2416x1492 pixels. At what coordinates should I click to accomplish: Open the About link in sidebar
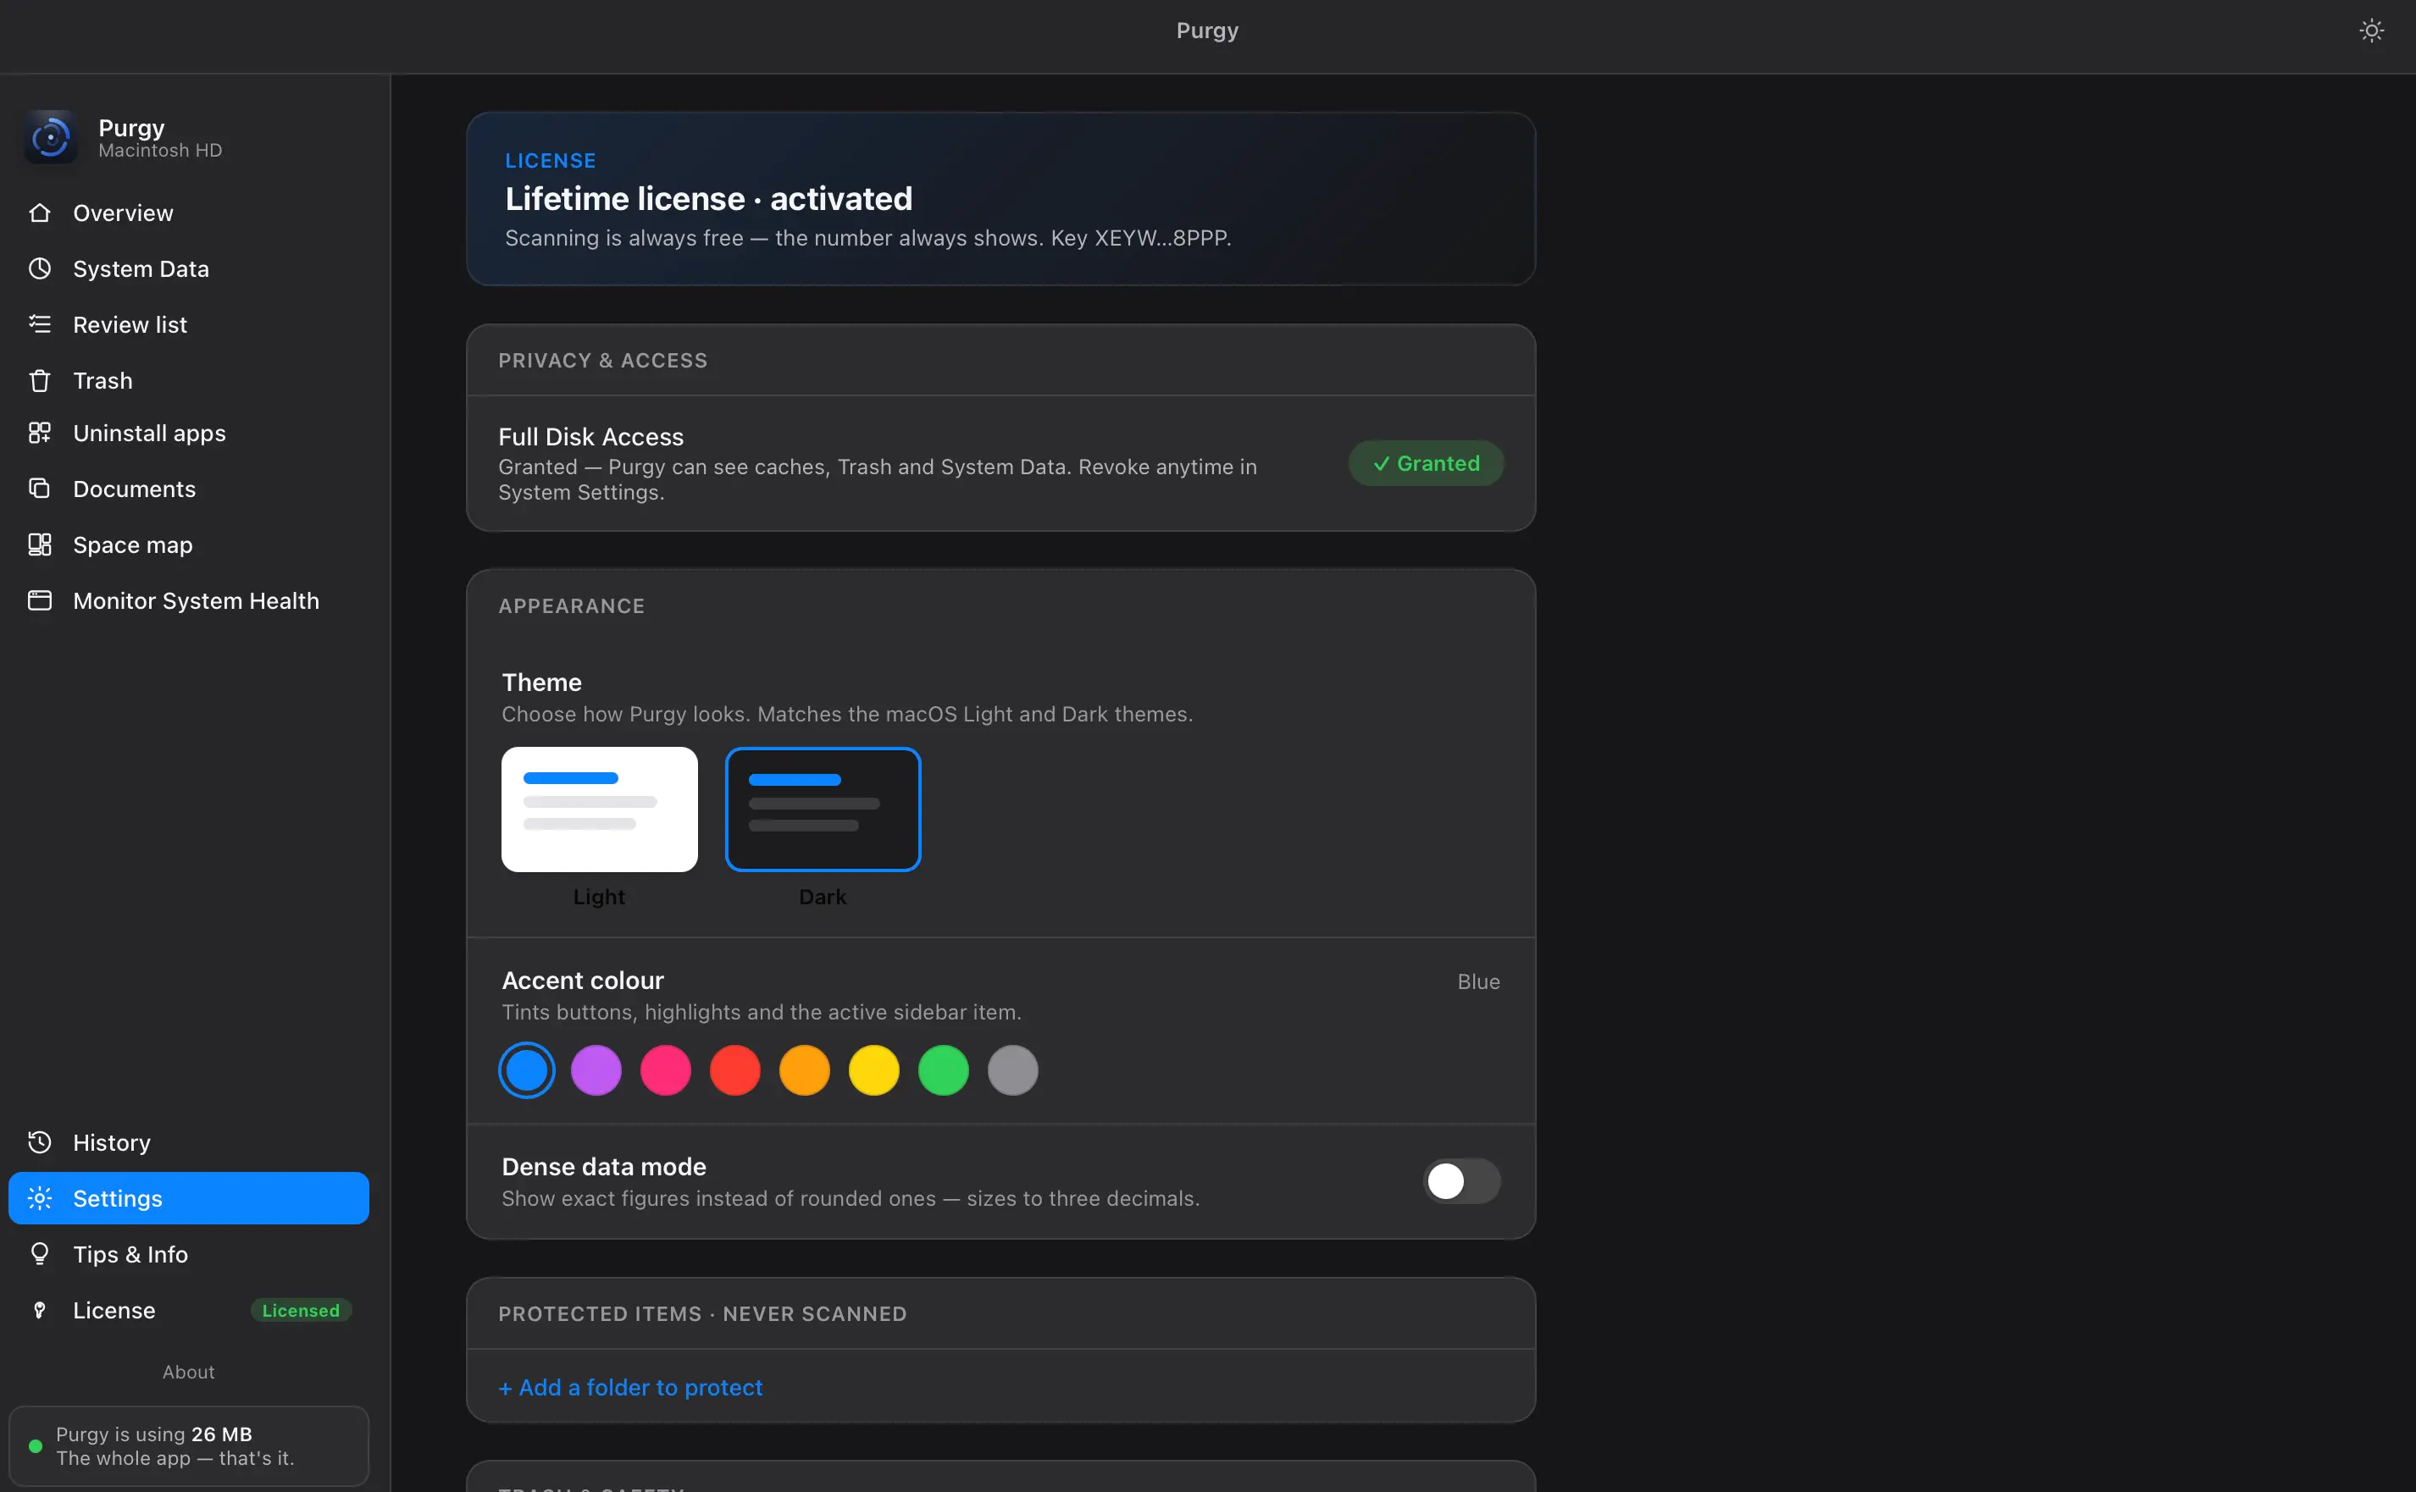189,1372
